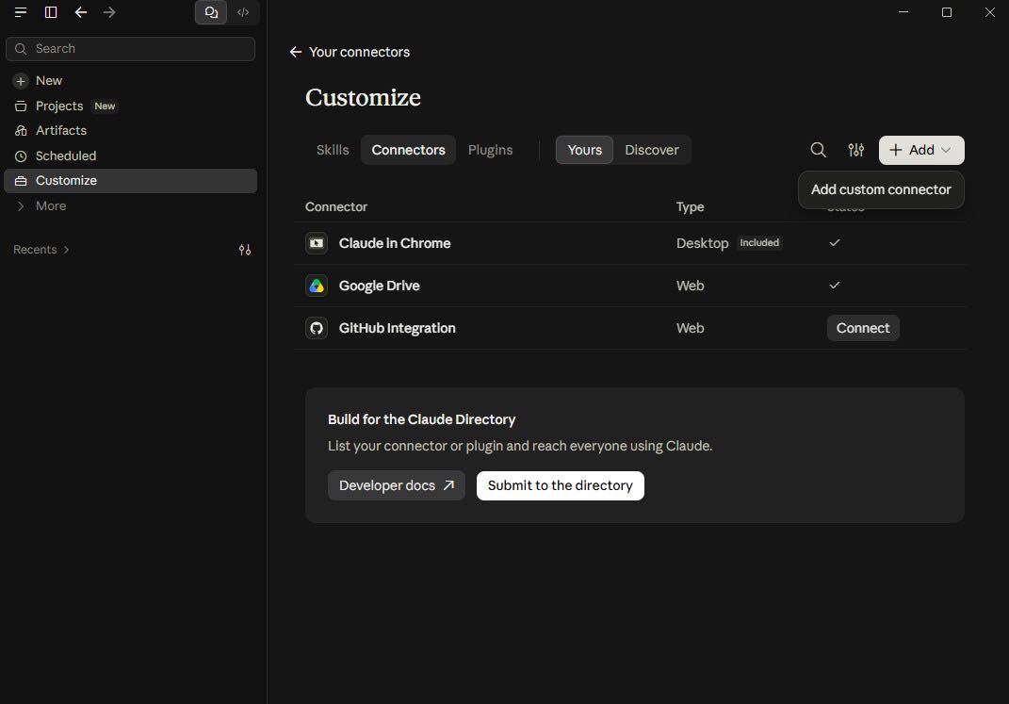1009x704 pixels.
Task: Maximize the application window
Action: tap(947, 12)
